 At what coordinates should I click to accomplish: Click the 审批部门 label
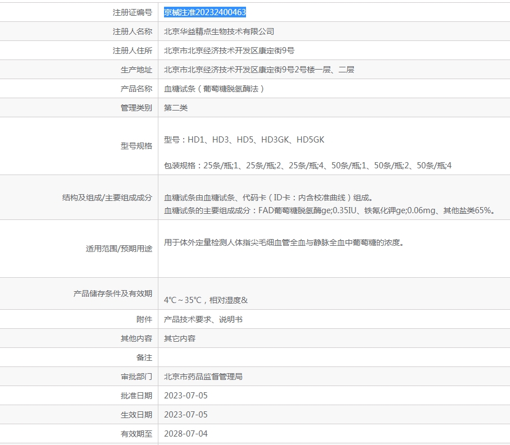[136, 377]
